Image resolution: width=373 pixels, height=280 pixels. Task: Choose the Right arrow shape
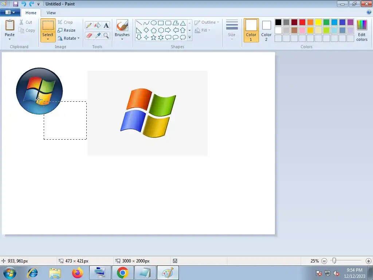tap(168, 30)
